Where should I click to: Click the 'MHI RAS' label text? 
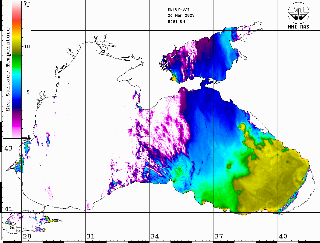coord(299,27)
